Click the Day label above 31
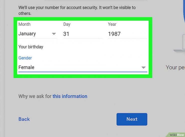The height and width of the screenshot is (137, 185). 67,24
